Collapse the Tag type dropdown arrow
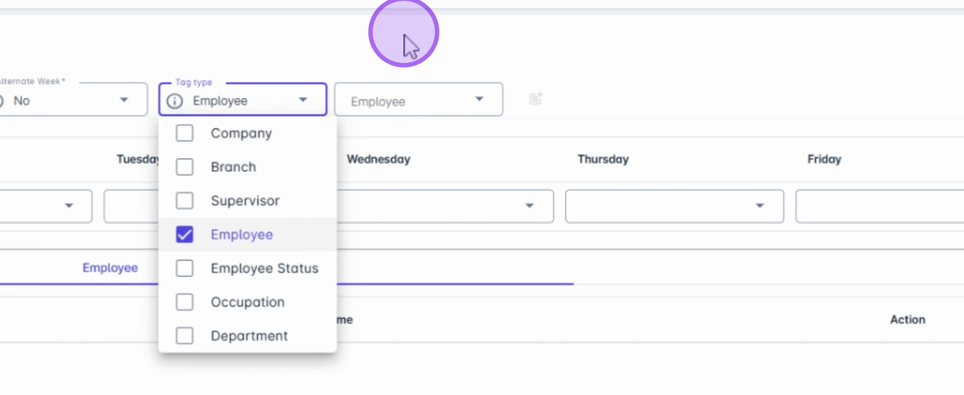The width and height of the screenshot is (964, 395). (x=303, y=100)
